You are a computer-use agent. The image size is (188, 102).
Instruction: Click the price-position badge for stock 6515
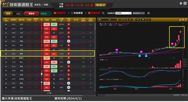pyautogui.click(x=68, y=41)
